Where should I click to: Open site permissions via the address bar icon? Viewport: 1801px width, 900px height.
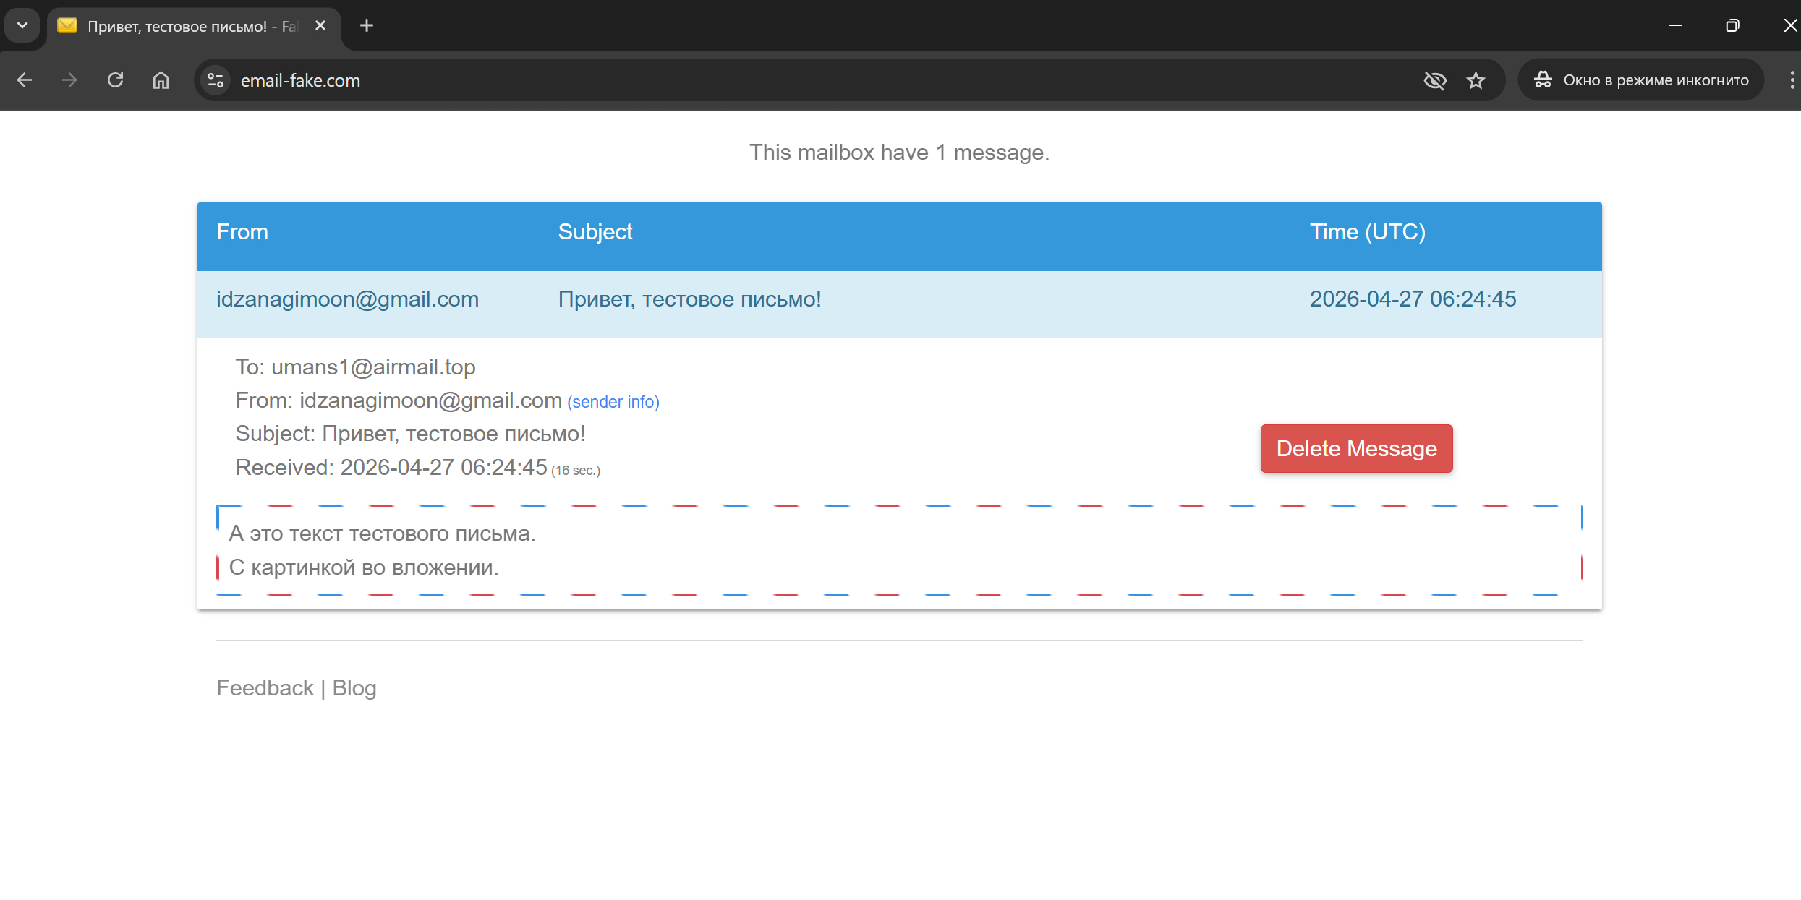click(x=213, y=80)
